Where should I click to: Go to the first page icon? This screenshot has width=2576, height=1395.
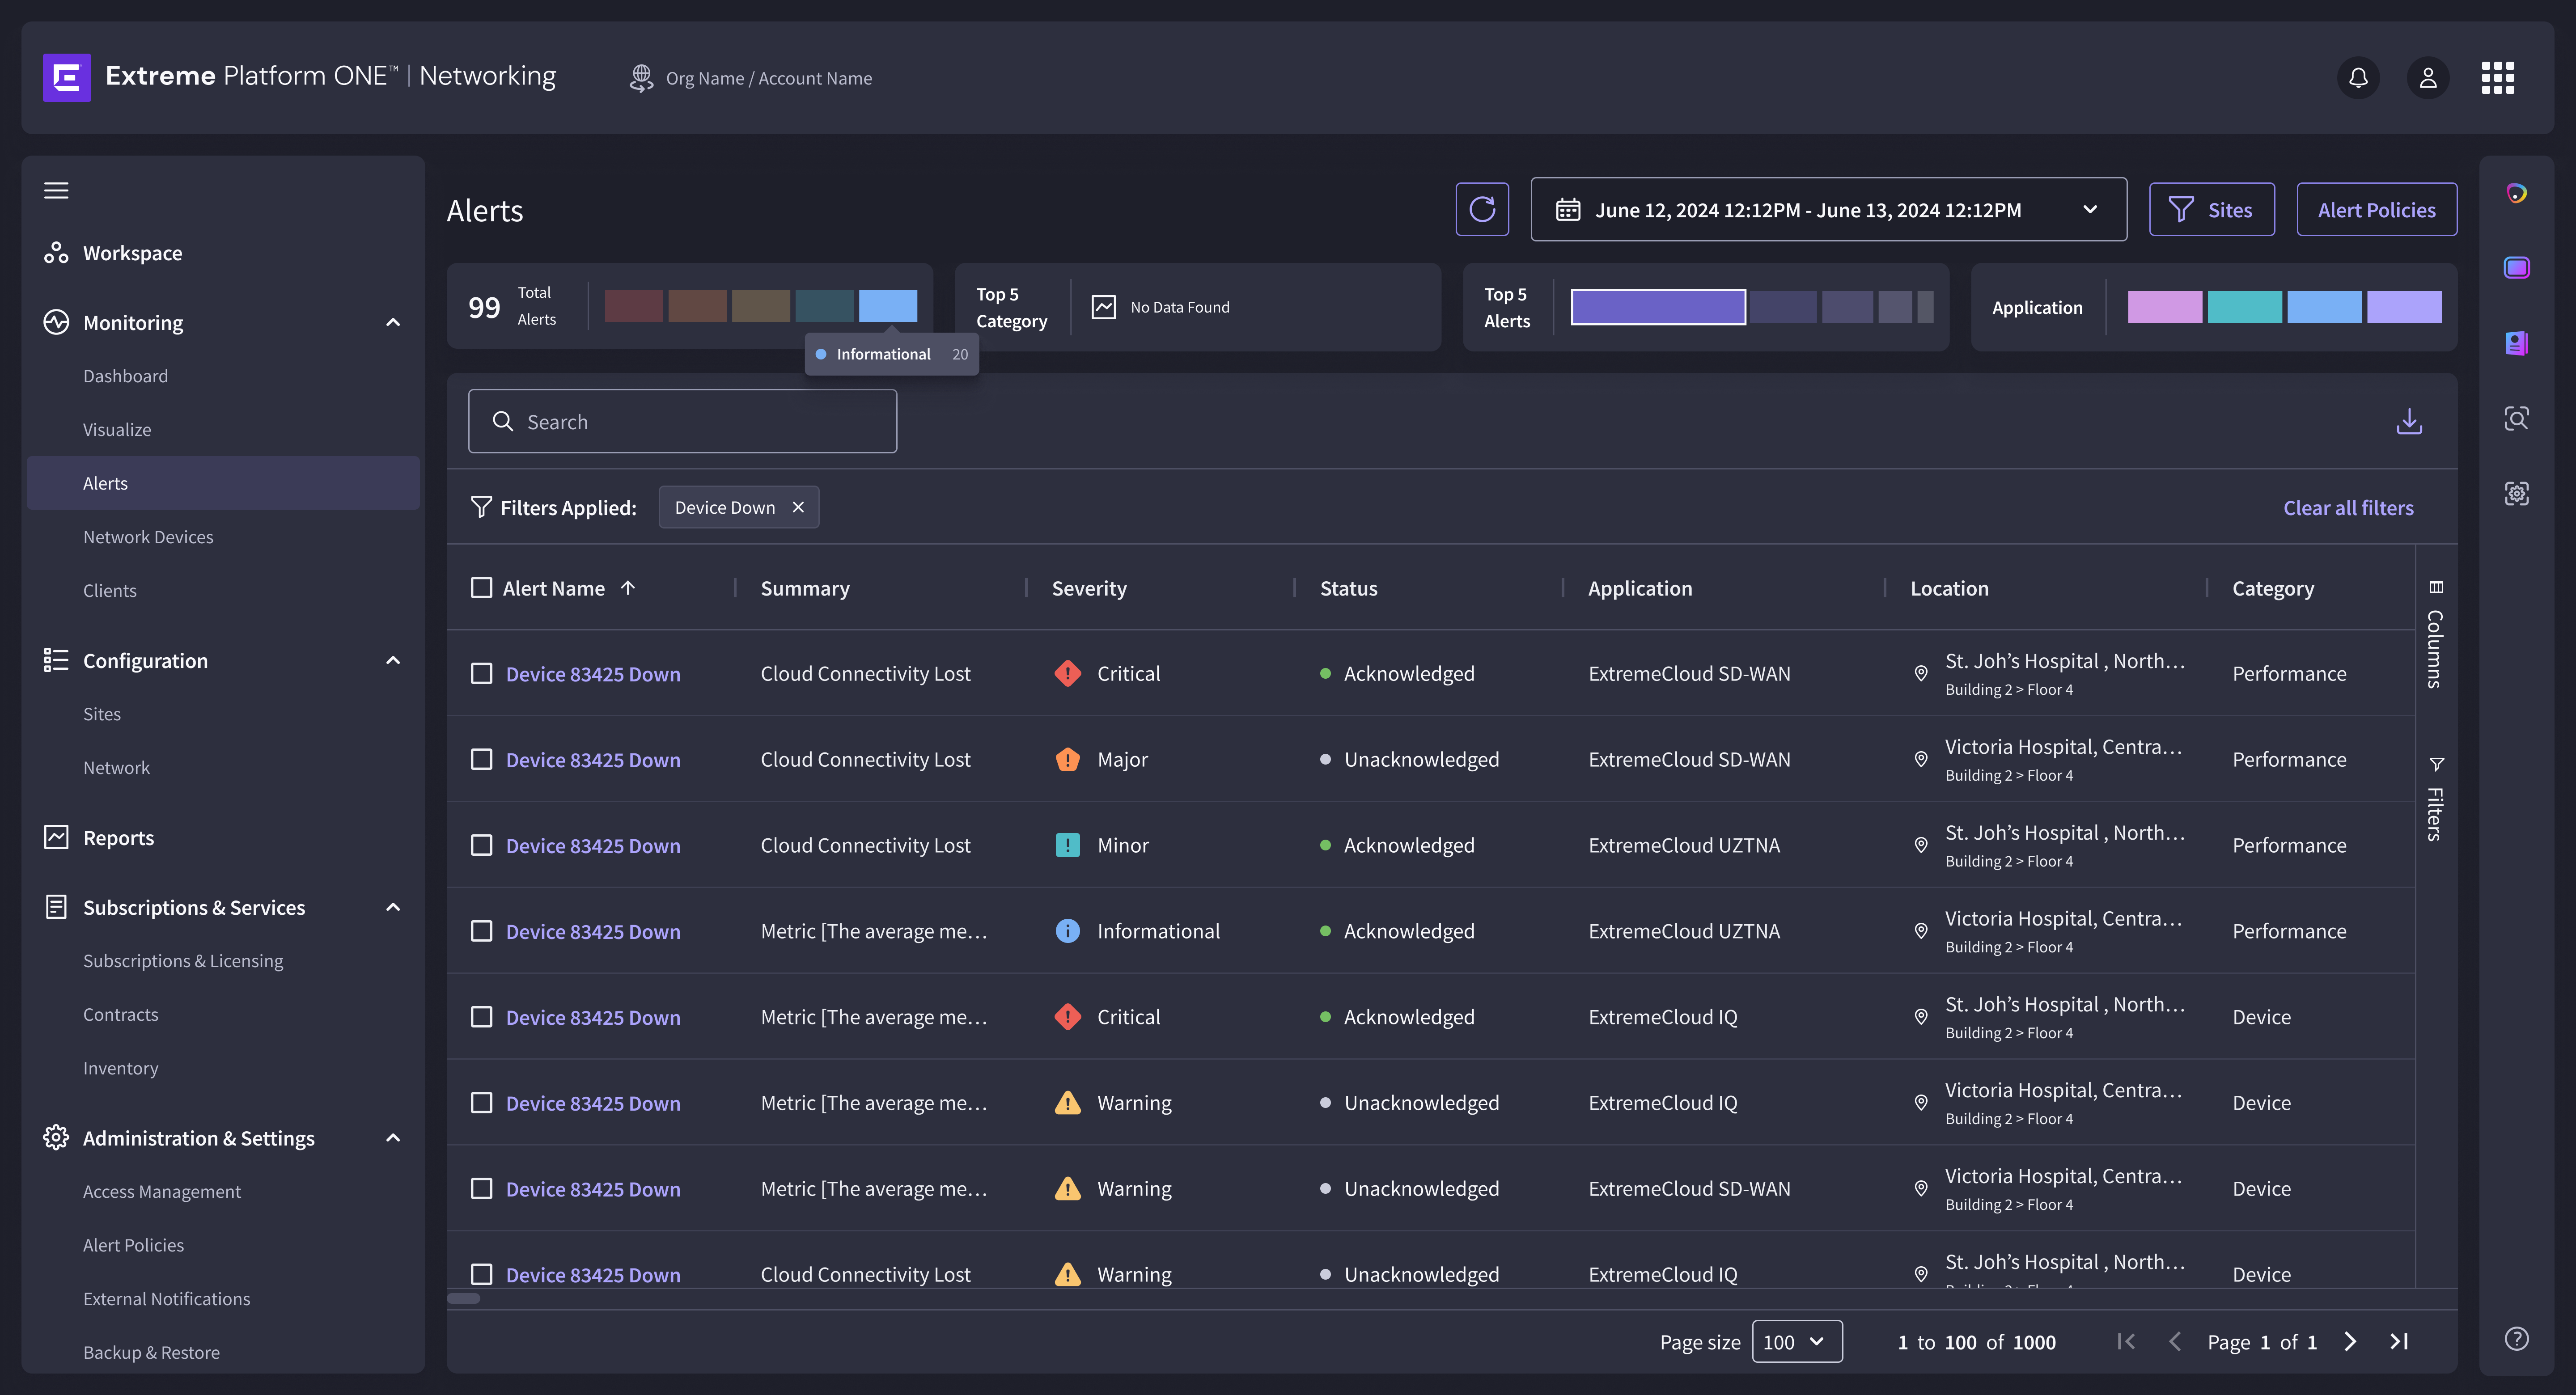point(2126,1341)
